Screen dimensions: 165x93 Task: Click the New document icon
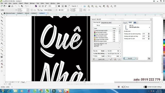pyautogui.click(x=2, y=6)
